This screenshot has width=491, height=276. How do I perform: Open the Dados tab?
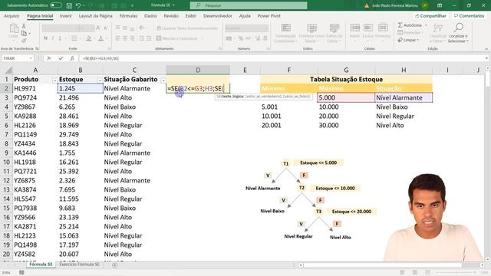tap(150, 15)
